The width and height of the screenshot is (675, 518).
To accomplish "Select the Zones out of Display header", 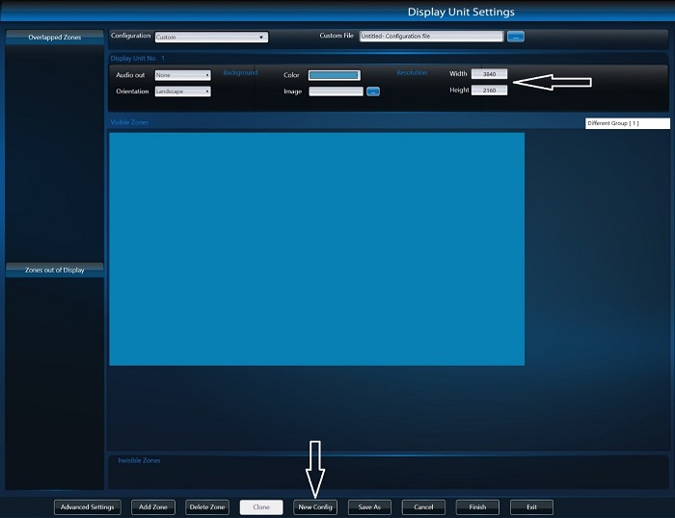I will pos(55,270).
